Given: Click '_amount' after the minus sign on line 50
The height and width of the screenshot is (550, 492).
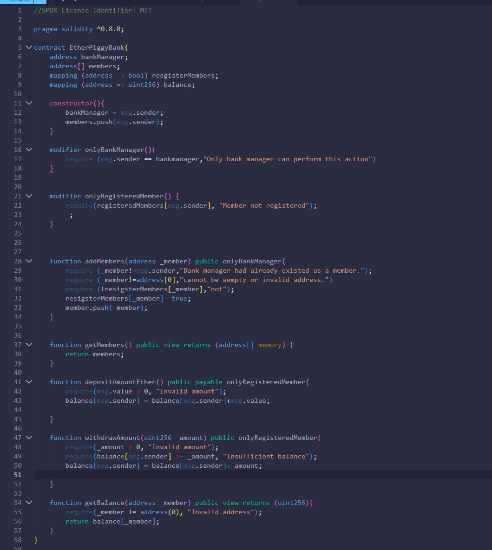Looking at the screenshot, I should pyautogui.click(x=244, y=466).
